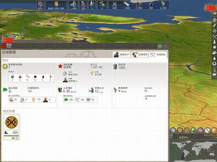Select the crossed pickaxes region status tab
This screenshot has width=217, height=162.
tap(158, 55)
